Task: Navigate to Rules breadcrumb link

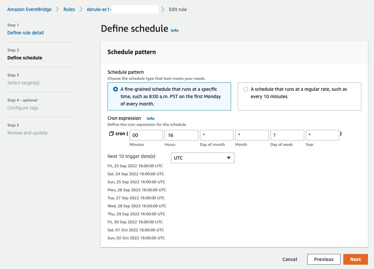Action: point(69,9)
